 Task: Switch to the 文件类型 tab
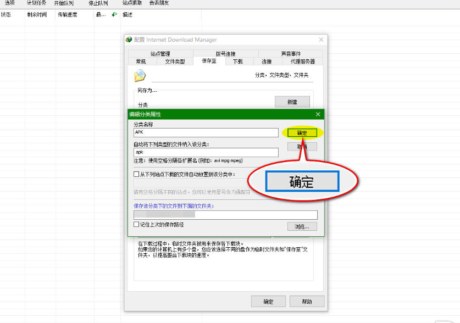point(175,62)
